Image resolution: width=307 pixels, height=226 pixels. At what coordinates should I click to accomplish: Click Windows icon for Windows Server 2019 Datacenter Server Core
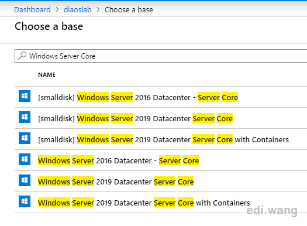25,180
